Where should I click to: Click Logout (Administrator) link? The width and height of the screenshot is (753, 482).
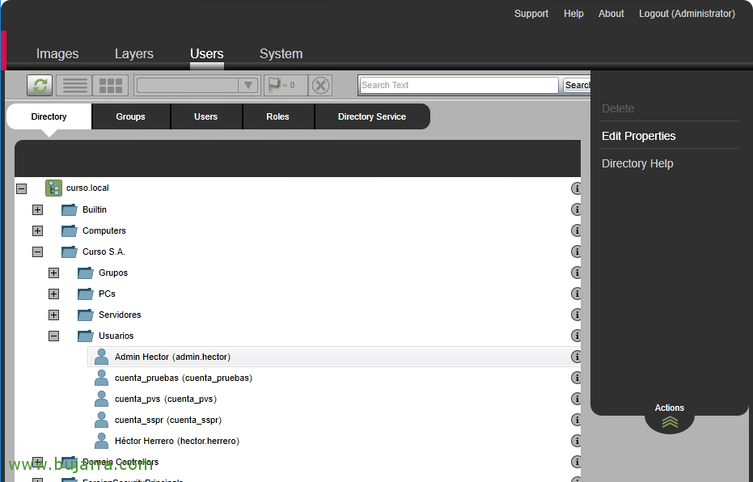pyautogui.click(x=687, y=14)
